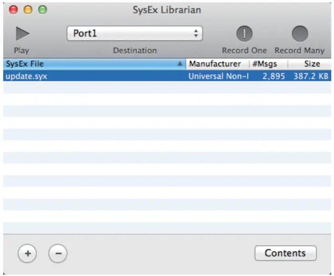Click the Record Many toolbar icon
The image size is (334, 276).
tap(300, 33)
